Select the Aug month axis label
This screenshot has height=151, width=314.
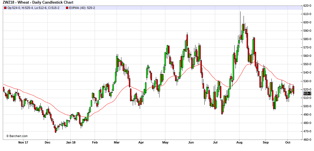click(x=239, y=143)
